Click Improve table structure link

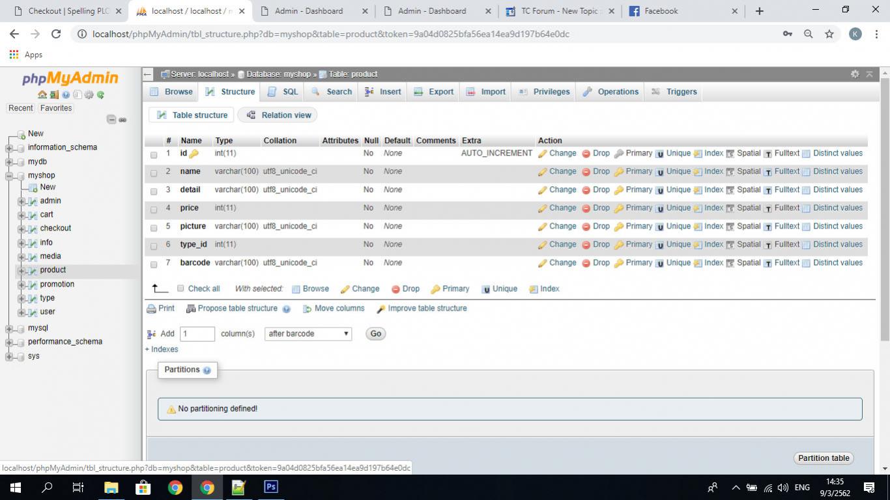coord(422,309)
